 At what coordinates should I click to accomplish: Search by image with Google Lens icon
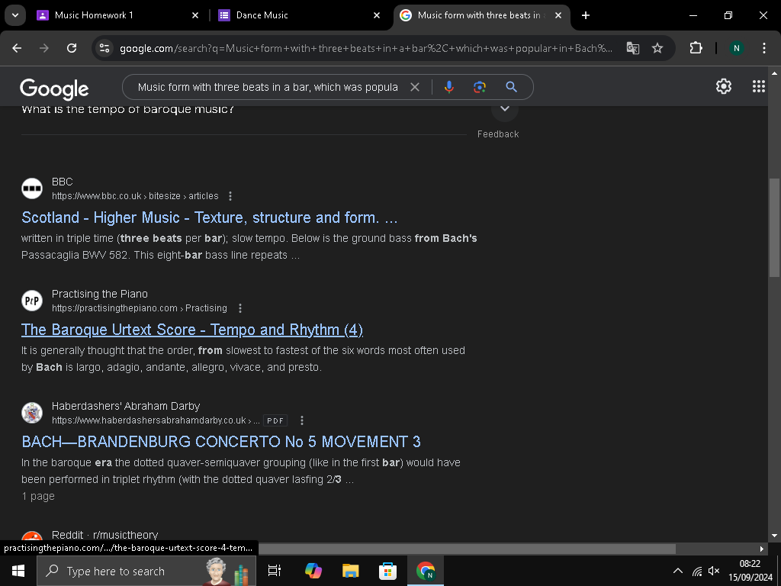[479, 87]
